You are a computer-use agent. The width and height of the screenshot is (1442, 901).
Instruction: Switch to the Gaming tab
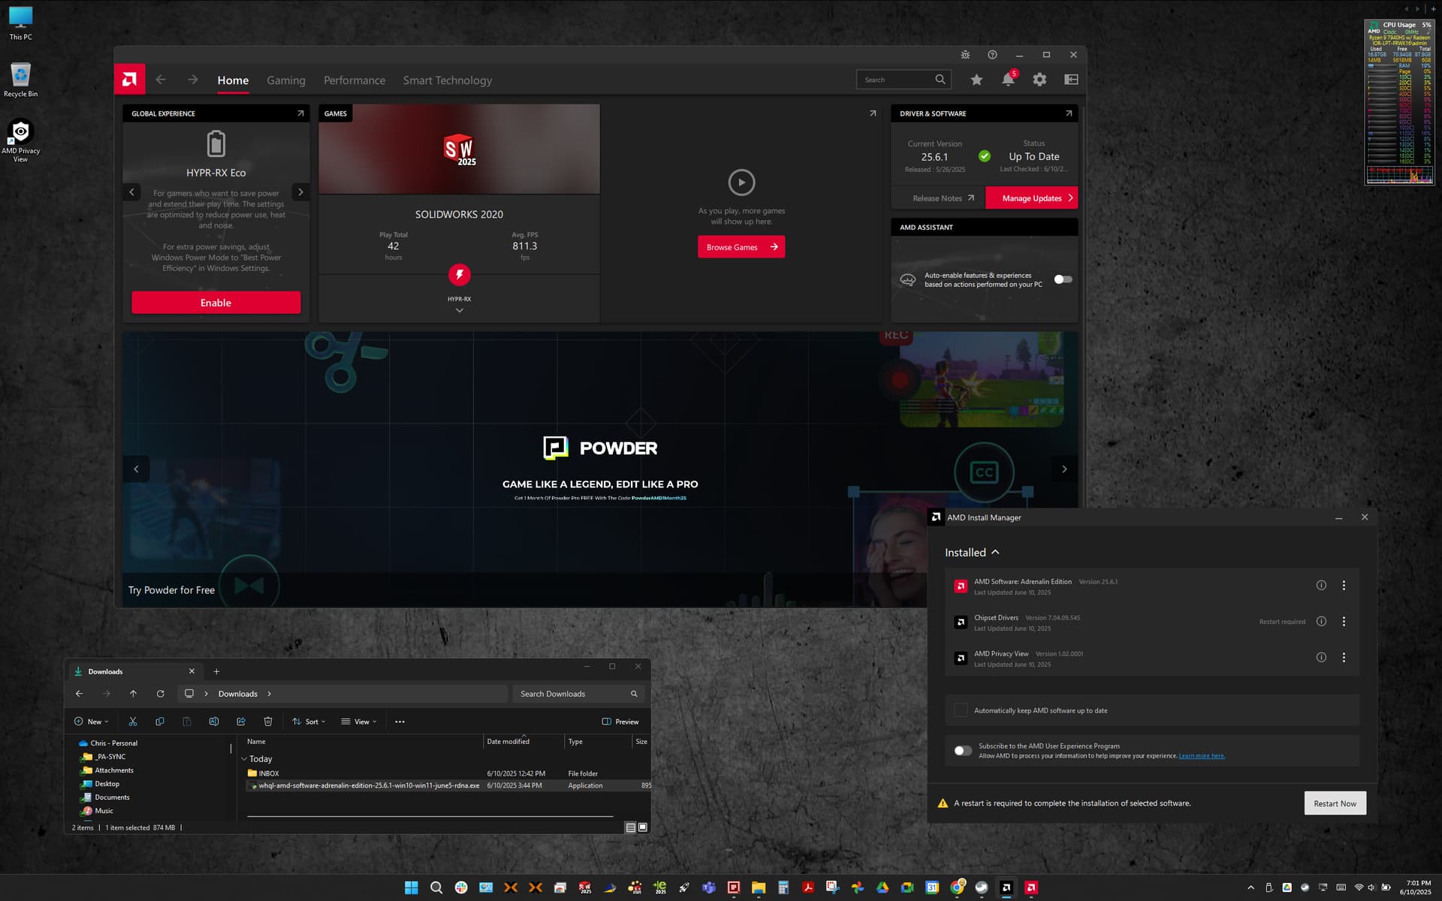286,80
